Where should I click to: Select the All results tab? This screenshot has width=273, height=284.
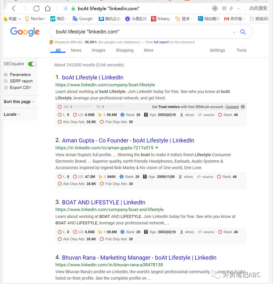58,50
